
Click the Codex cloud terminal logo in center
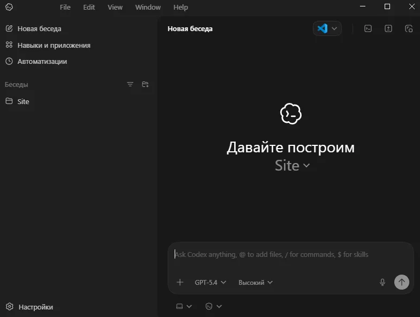pyautogui.click(x=291, y=114)
